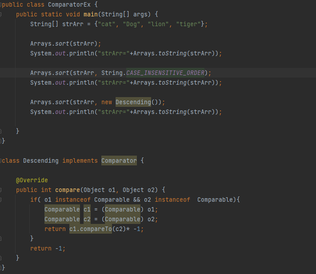Click the c2 variable in its declaration
Screen dimensions: 316x274
point(87,219)
